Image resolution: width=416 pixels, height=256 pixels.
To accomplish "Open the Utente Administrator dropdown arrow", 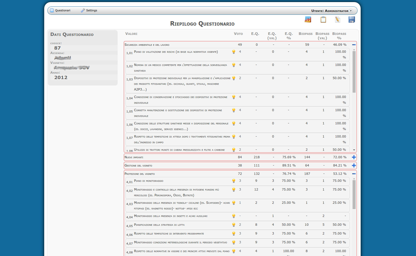I will [351, 11].
